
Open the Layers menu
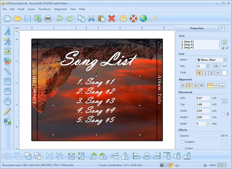[x=31, y=9]
